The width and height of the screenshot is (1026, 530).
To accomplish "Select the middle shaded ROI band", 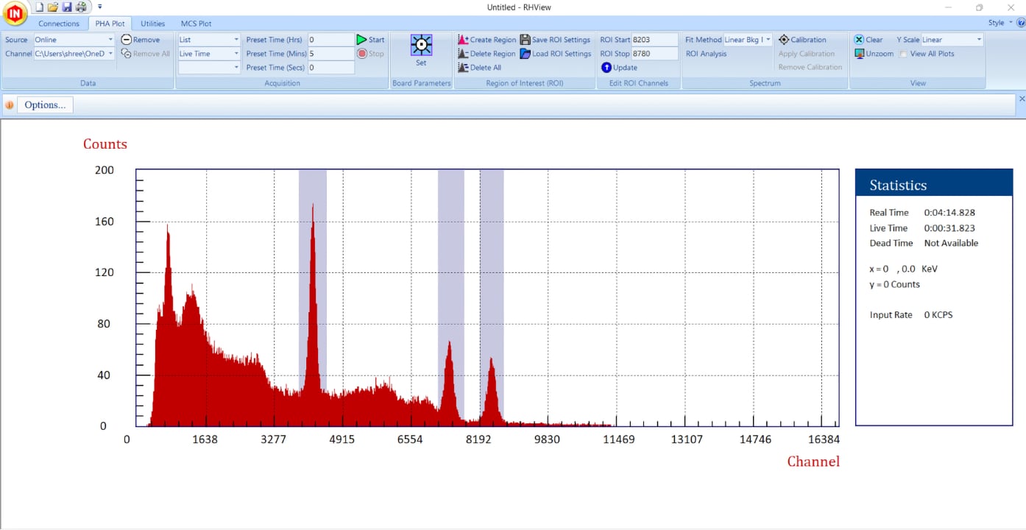I will tap(451, 297).
